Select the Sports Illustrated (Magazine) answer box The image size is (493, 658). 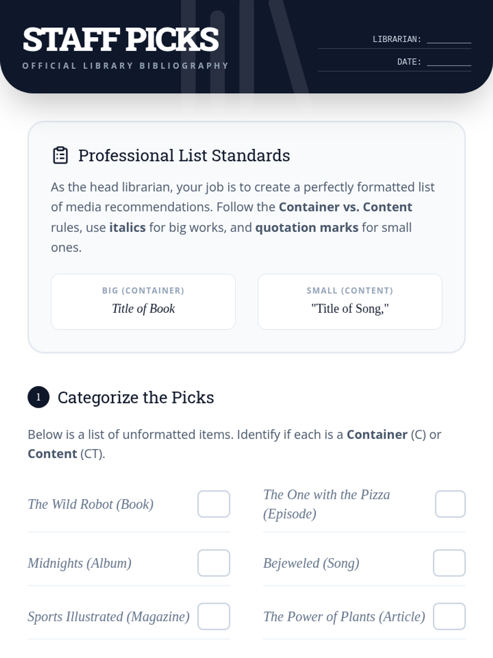pyautogui.click(x=214, y=616)
